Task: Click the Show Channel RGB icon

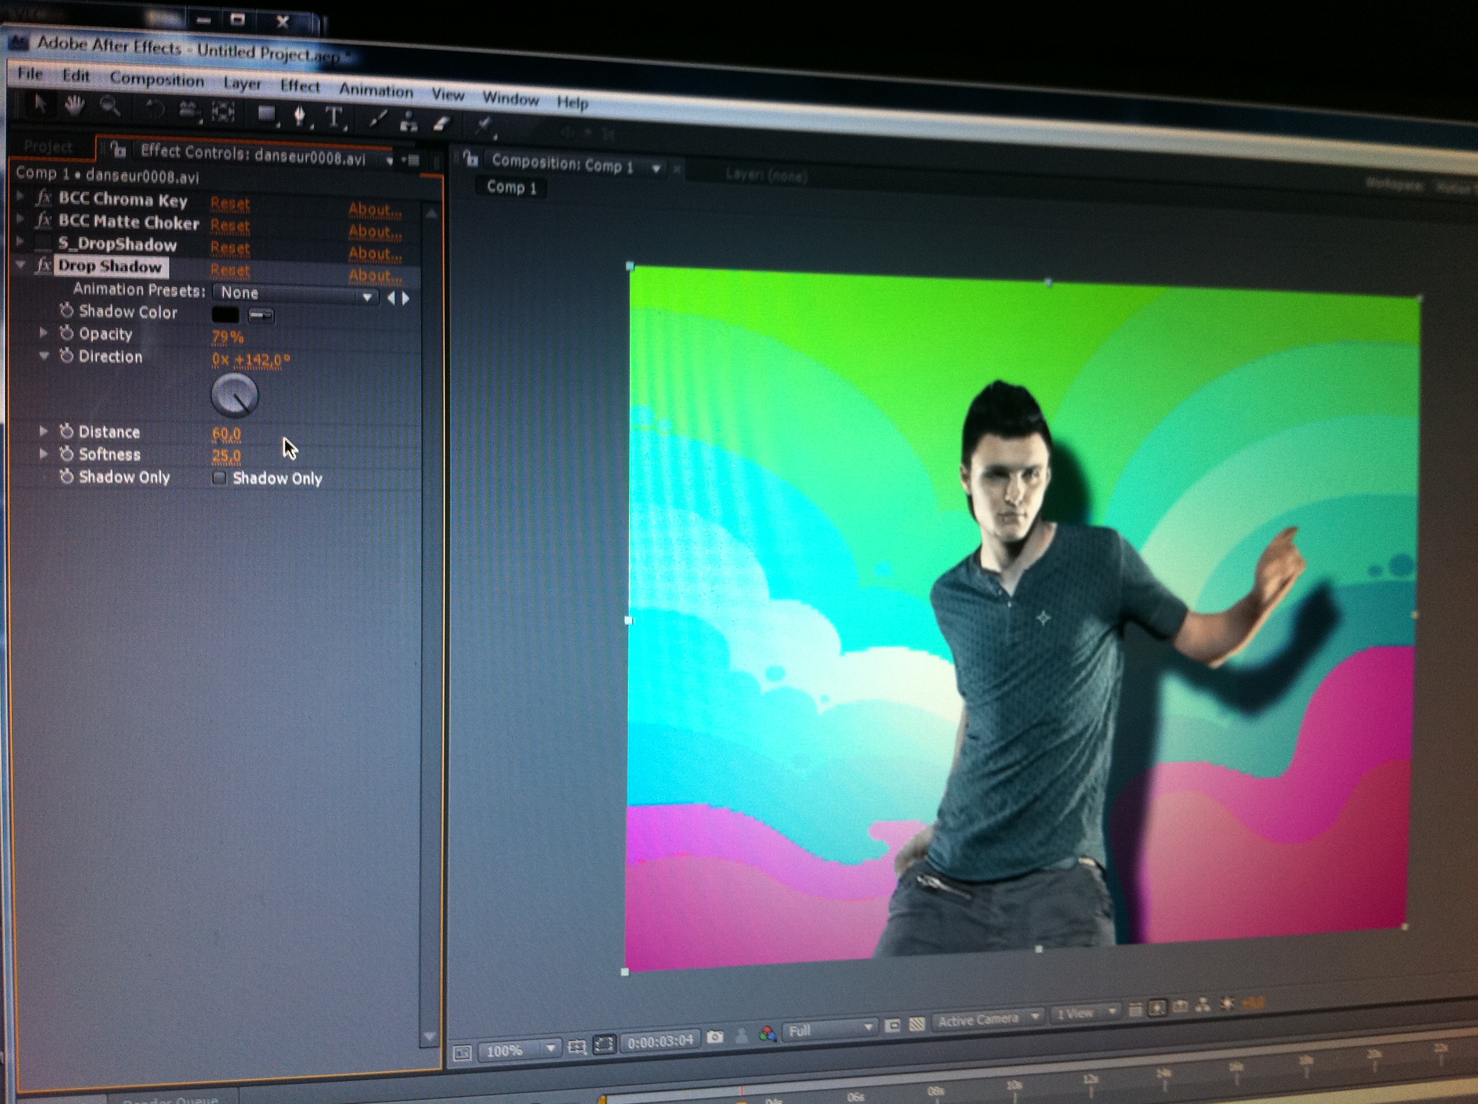Action: pyautogui.click(x=768, y=1034)
